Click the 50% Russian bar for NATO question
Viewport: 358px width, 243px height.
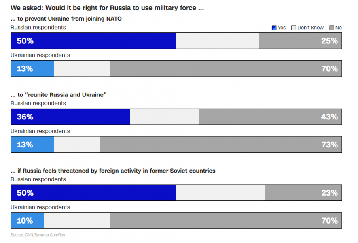click(93, 40)
